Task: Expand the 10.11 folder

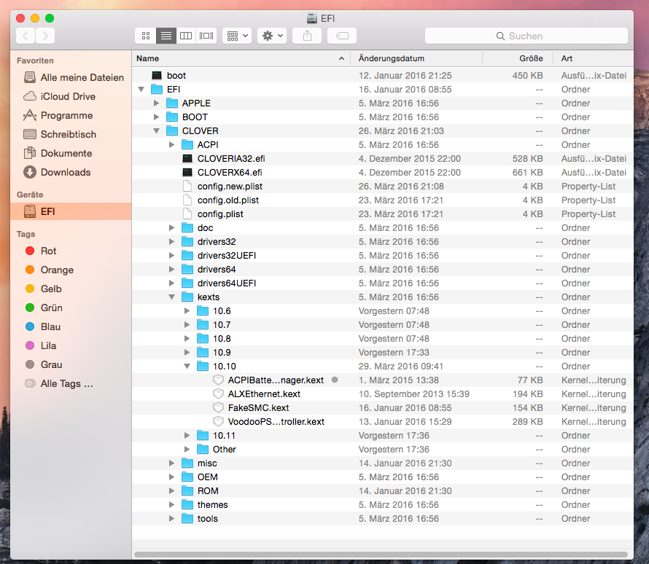Action: click(x=187, y=436)
